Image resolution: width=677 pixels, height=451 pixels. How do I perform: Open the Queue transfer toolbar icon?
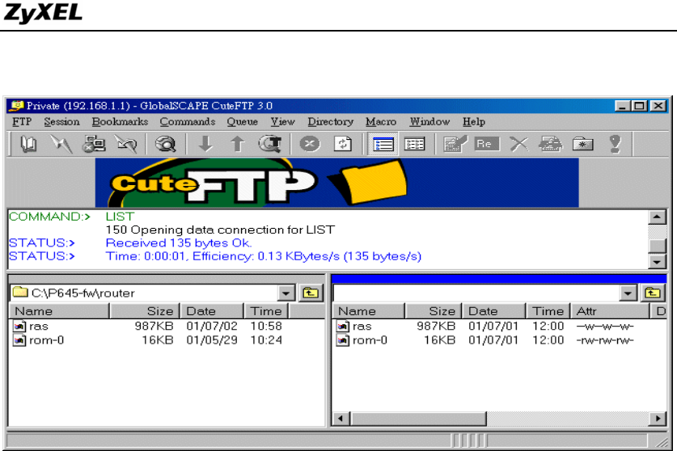point(270,144)
